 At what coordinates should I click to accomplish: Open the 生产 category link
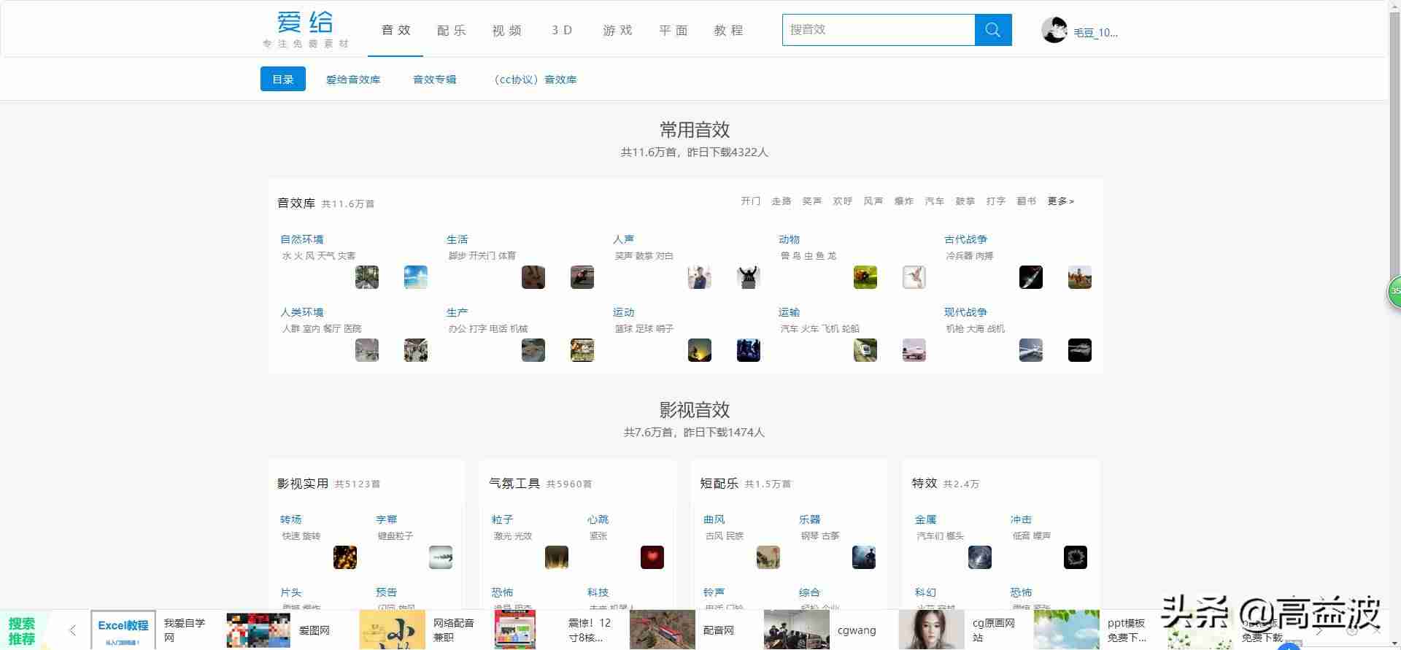coord(458,312)
